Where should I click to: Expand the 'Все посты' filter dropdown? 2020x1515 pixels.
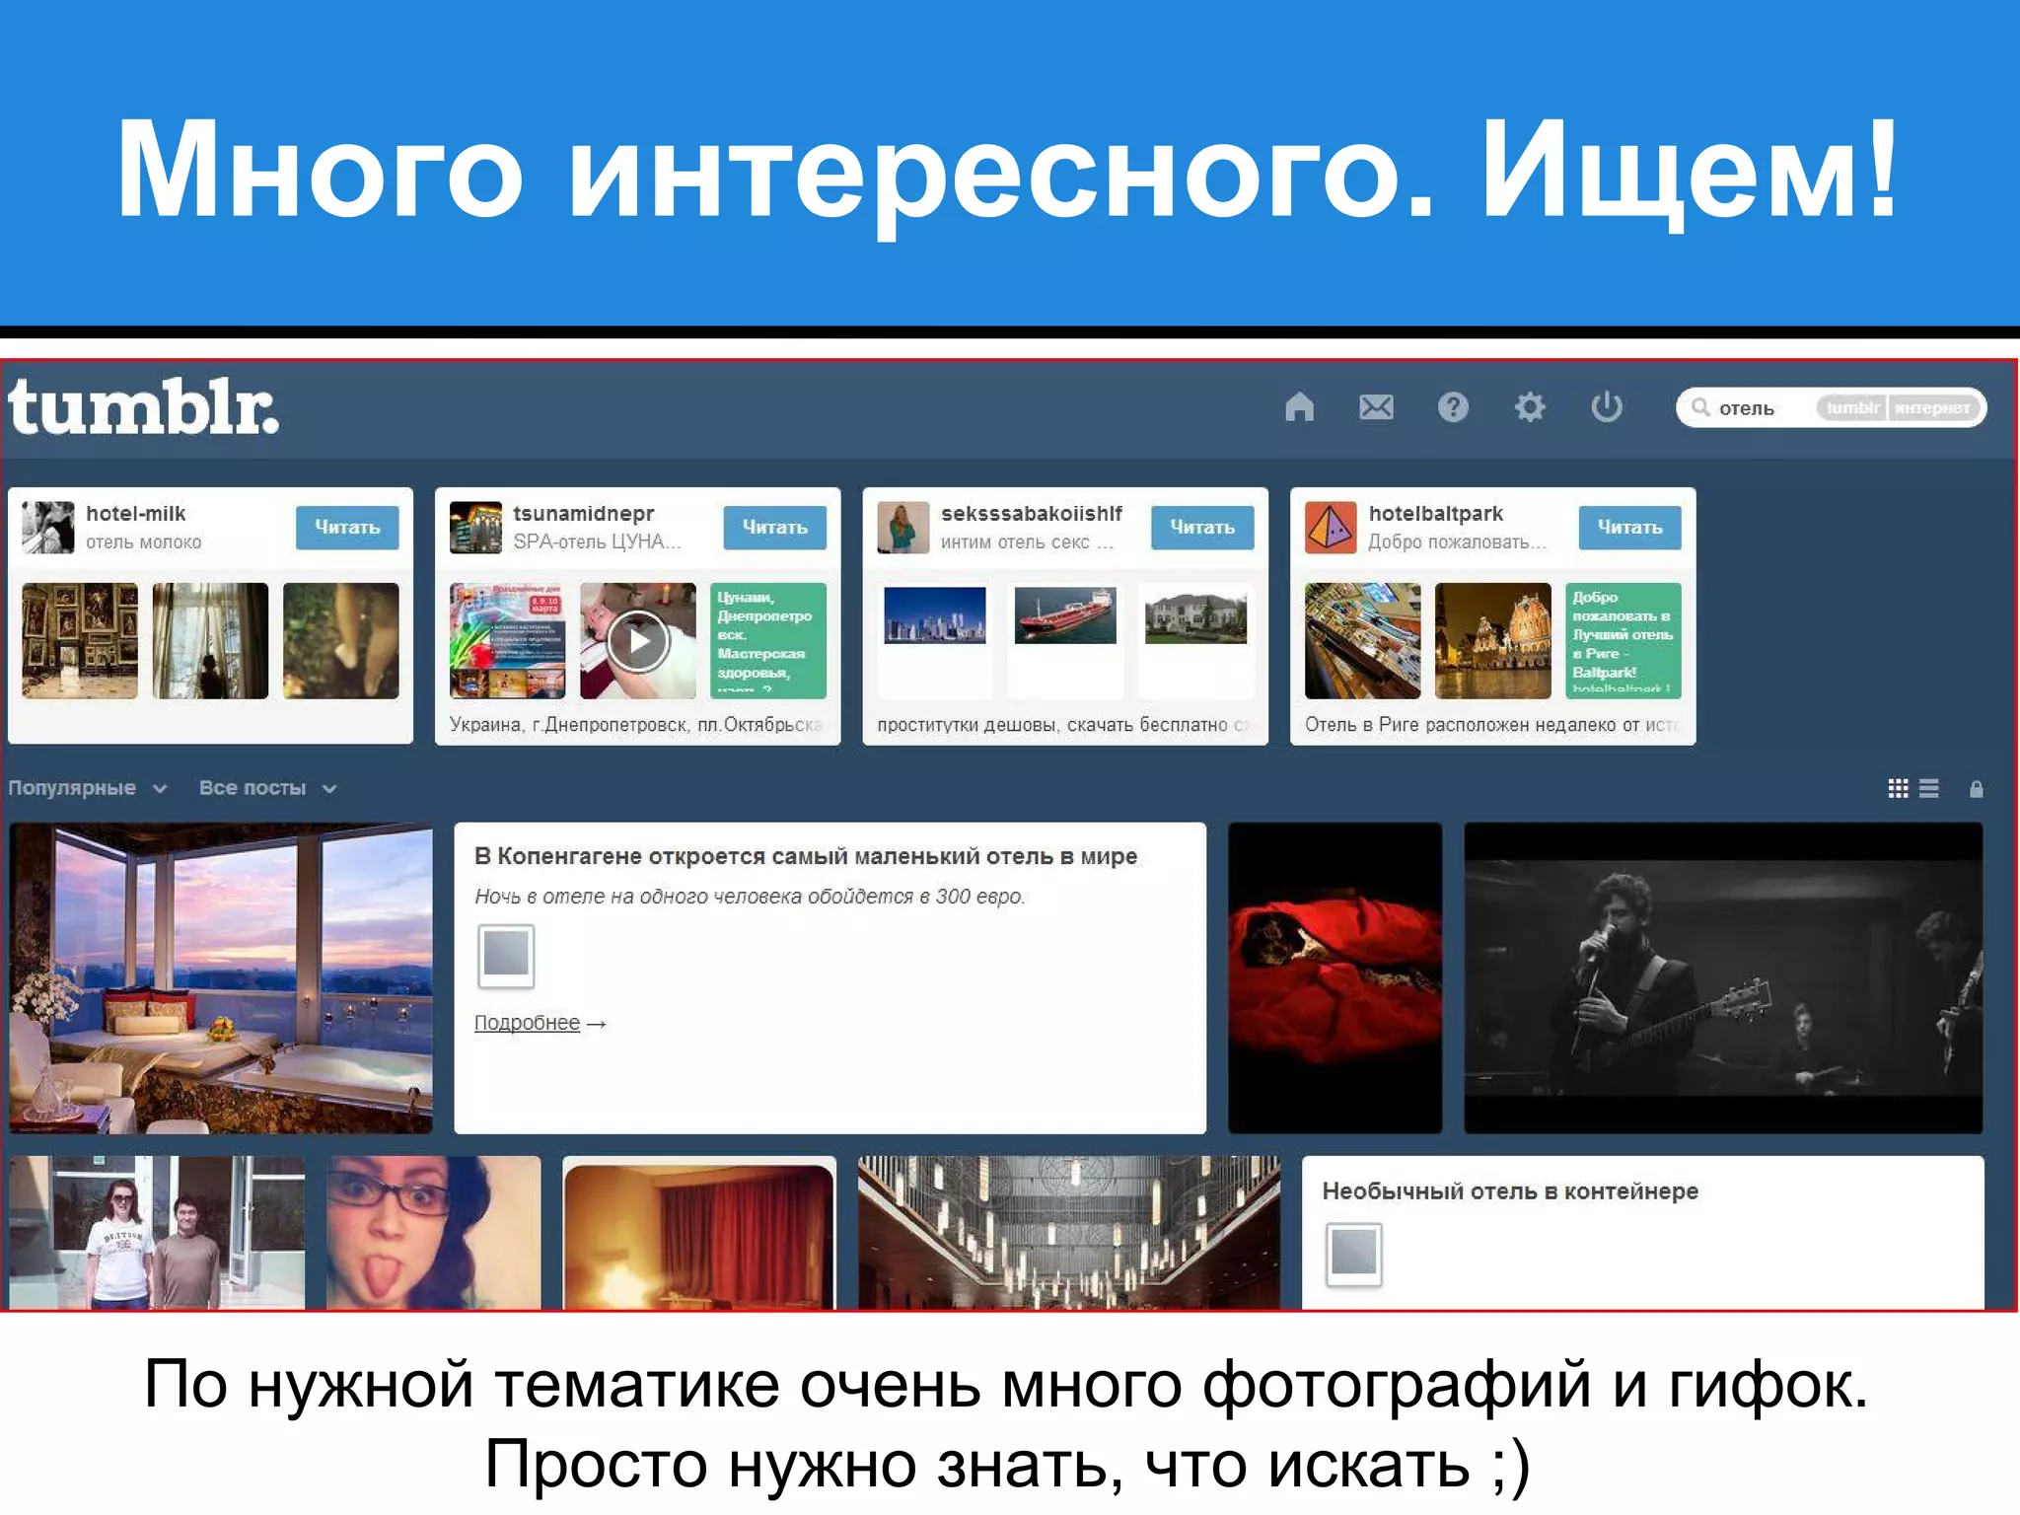point(268,788)
